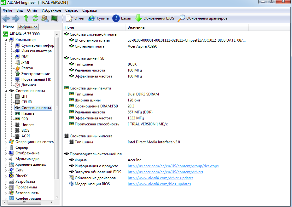Image resolution: width=292 pixels, height=207 pixels.
Task: Expand the Хранение данных tree node
Action: [6, 165]
